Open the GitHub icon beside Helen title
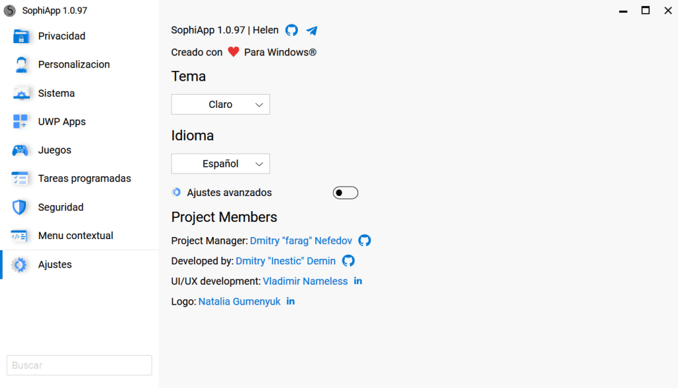678x388 pixels. coord(291,30)
